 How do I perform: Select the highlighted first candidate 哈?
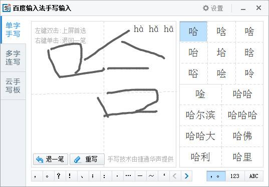(193, 31)
